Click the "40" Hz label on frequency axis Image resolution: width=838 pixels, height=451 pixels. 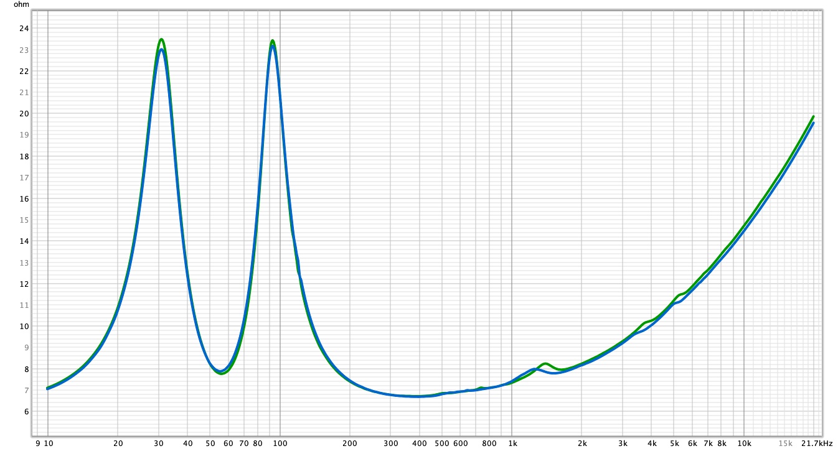pyautogui.click(x=188, y=444)
